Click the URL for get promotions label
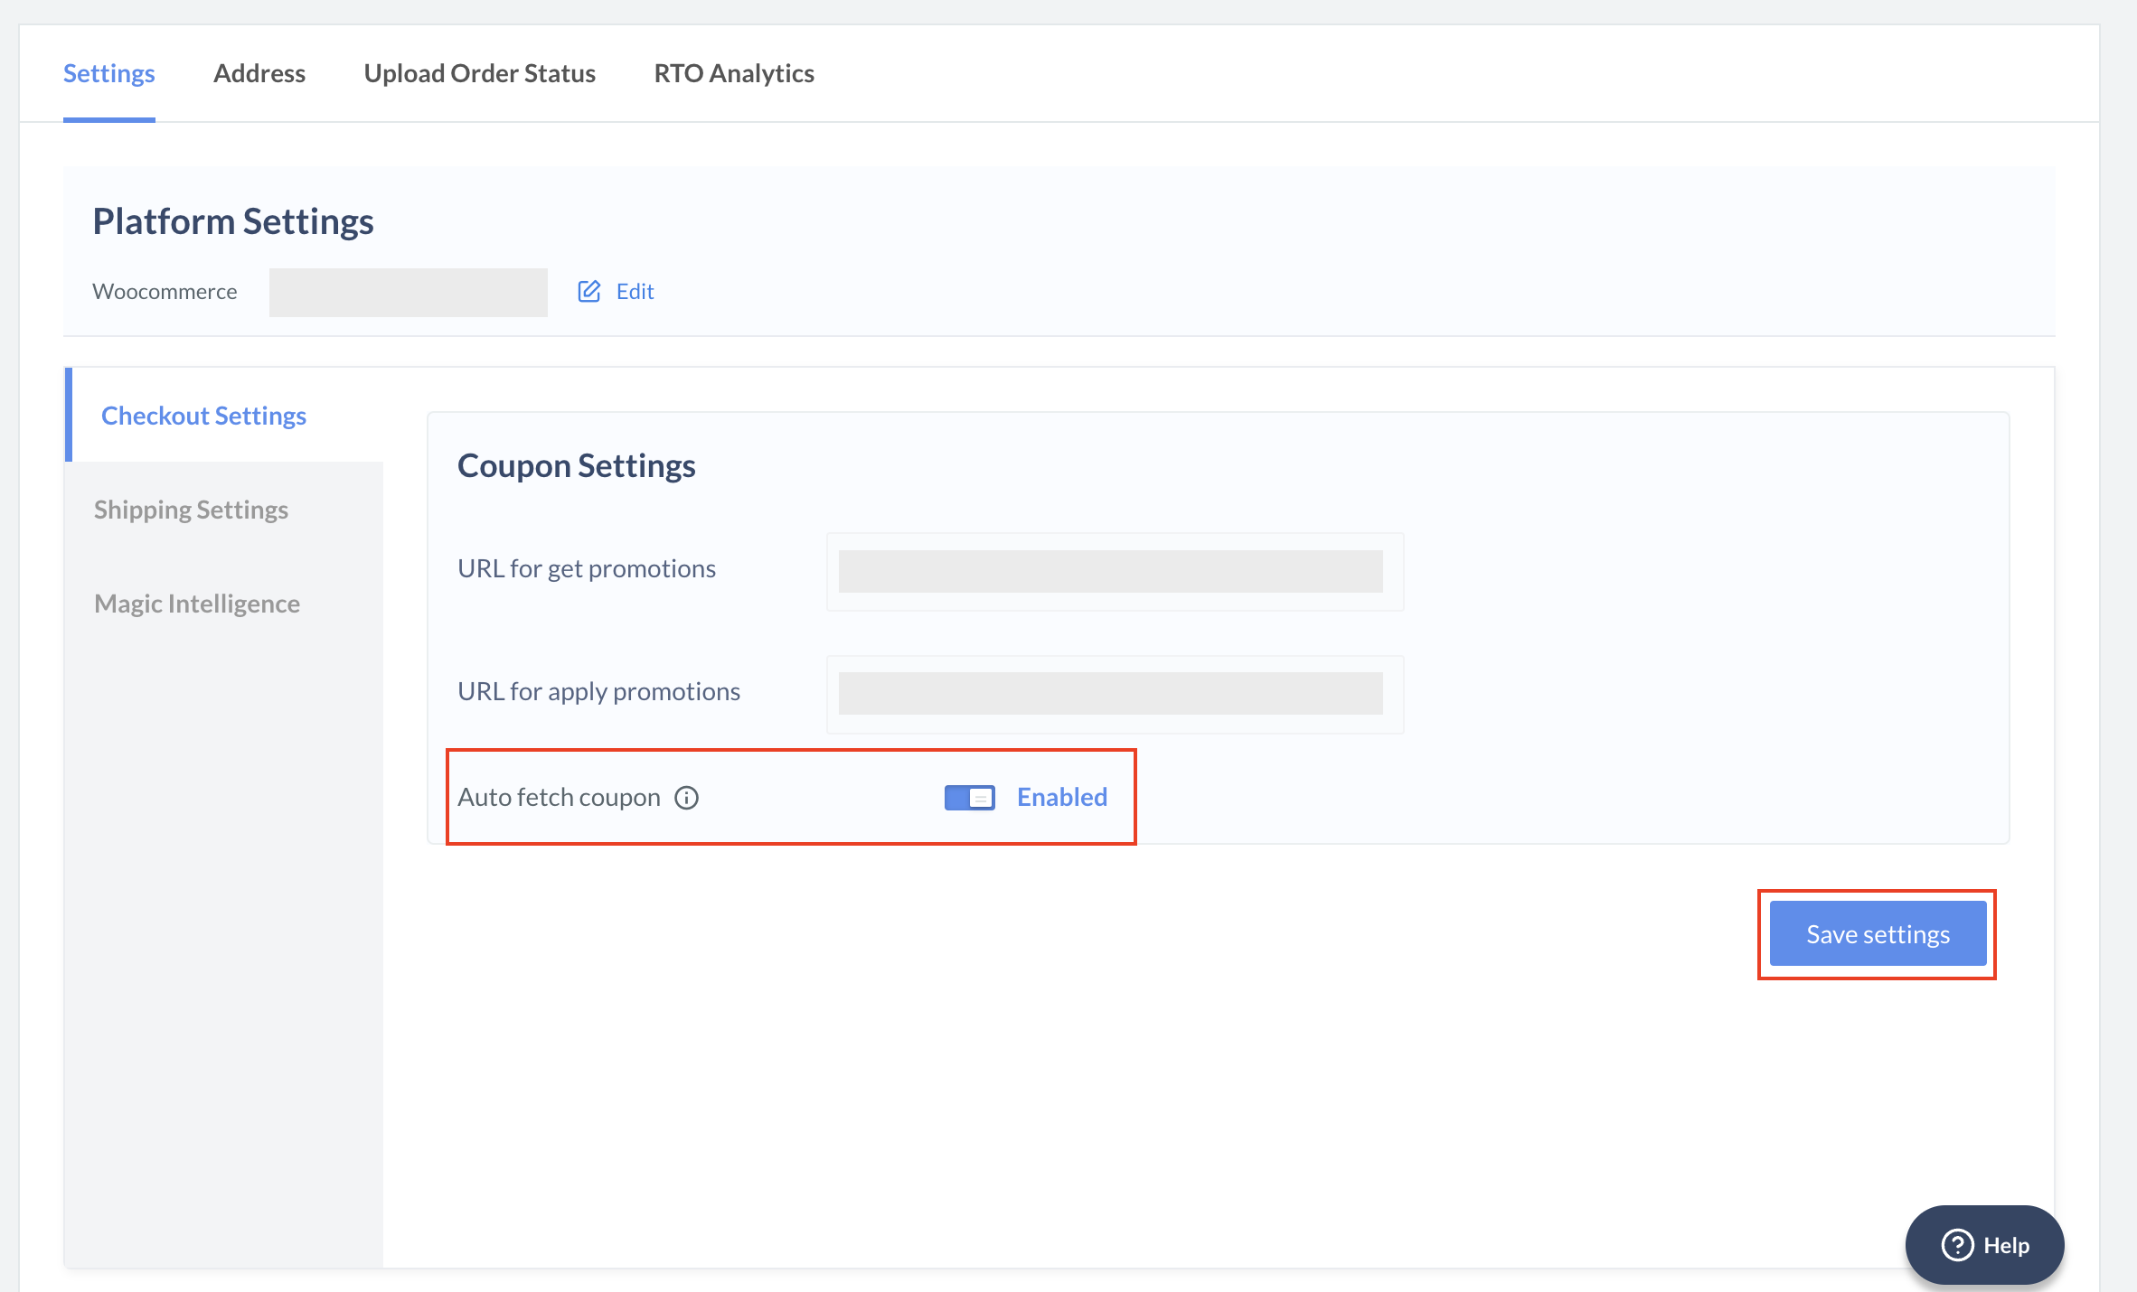2137x1292 pixels. 587,568
